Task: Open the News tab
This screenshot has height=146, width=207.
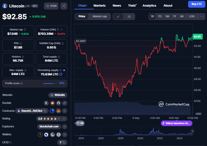Action: pyautogui.click(x=117, y=5)
